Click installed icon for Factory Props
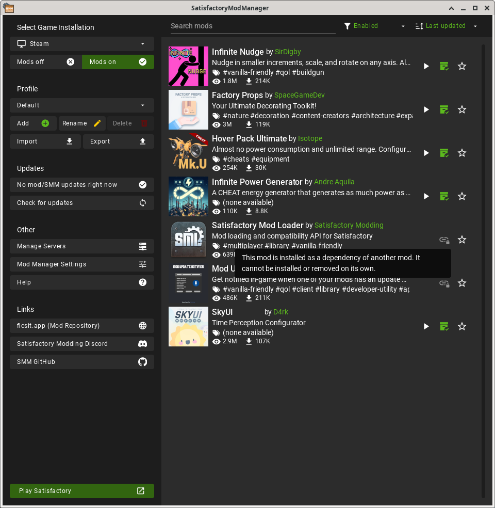 (x=444, y=110)
